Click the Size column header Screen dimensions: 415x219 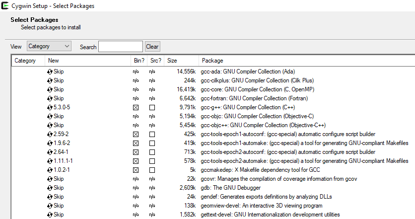(181, 61)
